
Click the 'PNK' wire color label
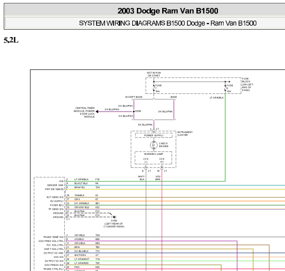77,267
